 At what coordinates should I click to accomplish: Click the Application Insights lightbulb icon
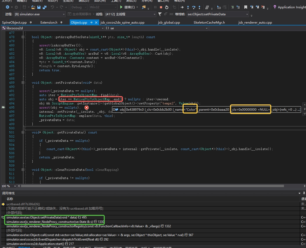275,7
